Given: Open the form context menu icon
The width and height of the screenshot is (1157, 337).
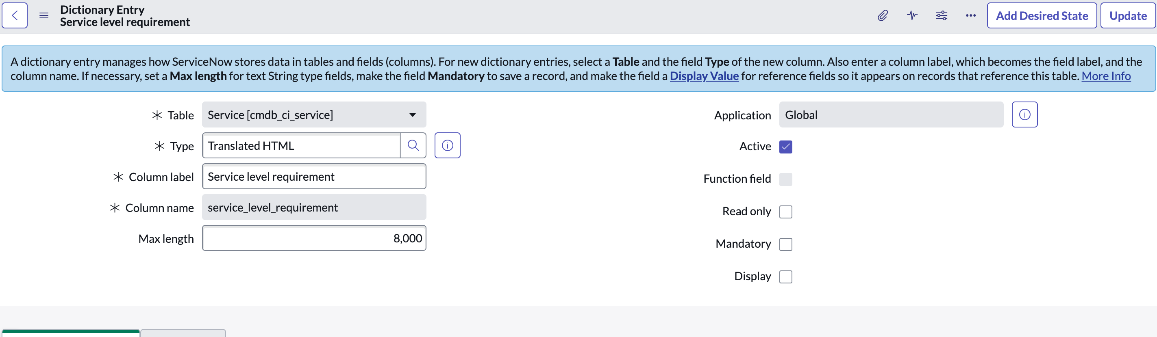Looking at the screenshot, I should point(43,16).
